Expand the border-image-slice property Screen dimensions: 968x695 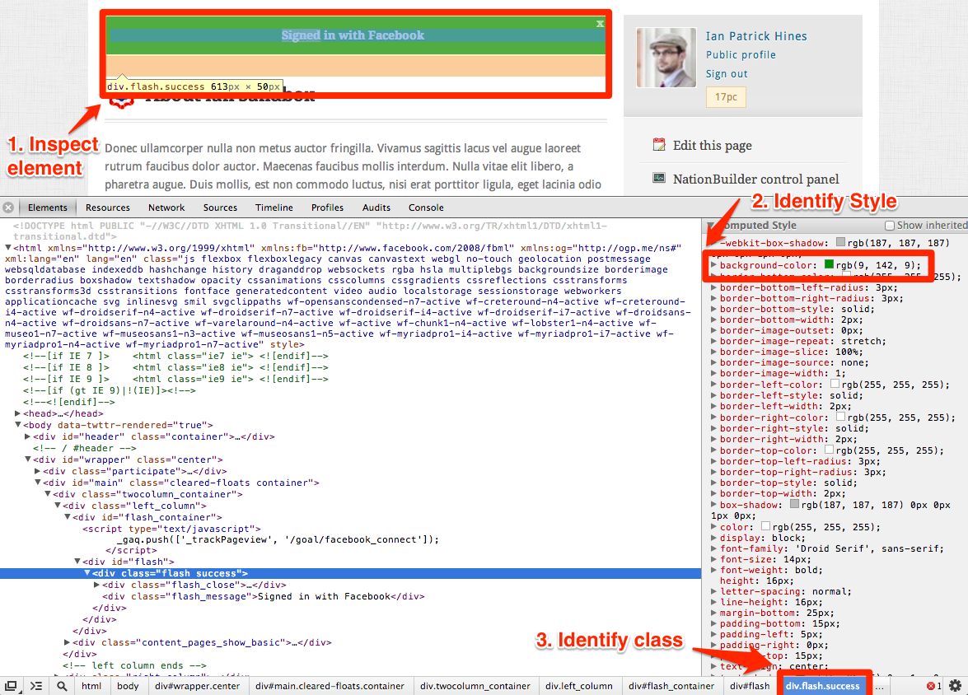[713, 352]
